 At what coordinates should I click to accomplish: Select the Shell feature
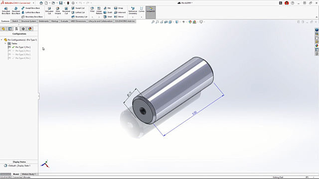click(x=108, y=16)
